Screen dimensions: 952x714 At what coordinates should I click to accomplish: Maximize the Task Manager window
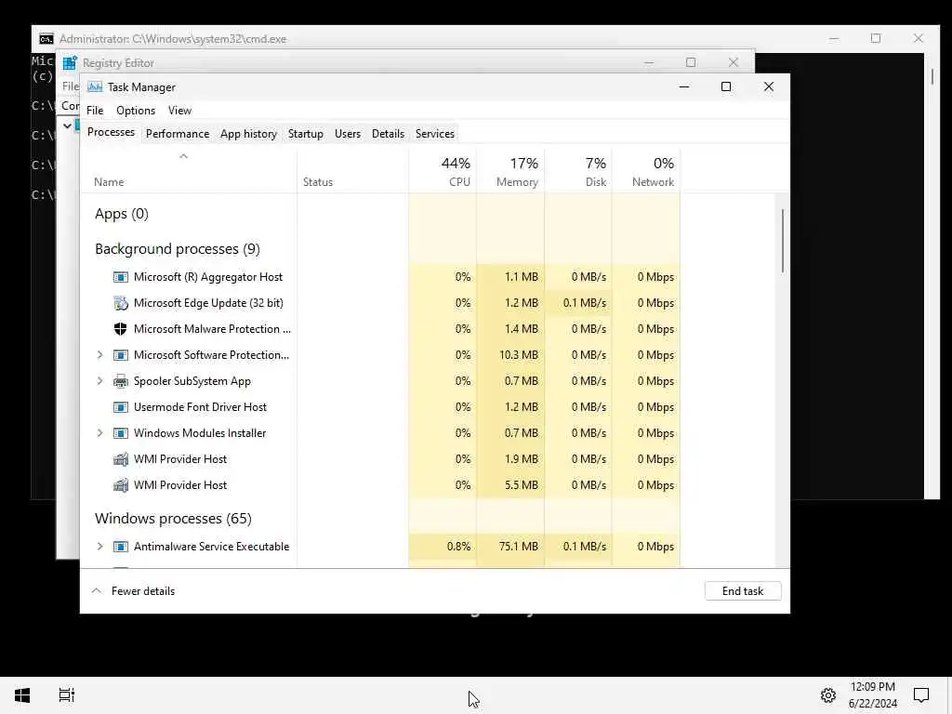point(725,86)
